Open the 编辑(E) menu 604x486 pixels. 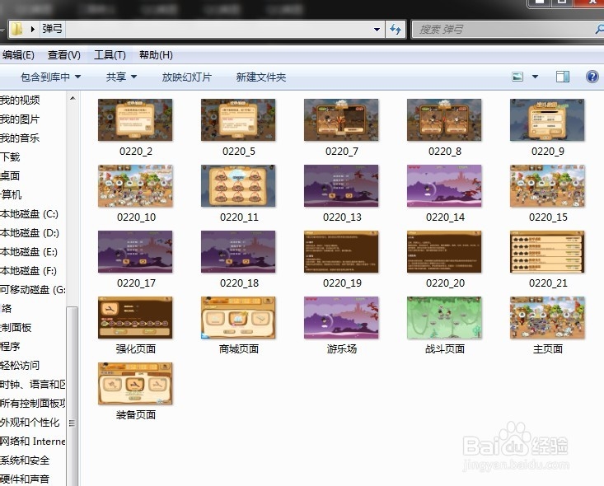18,55
